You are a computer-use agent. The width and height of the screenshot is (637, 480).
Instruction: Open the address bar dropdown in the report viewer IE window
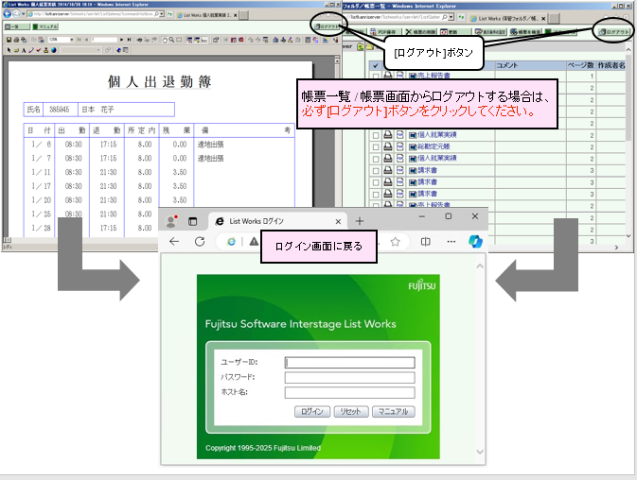click(162, 14)
